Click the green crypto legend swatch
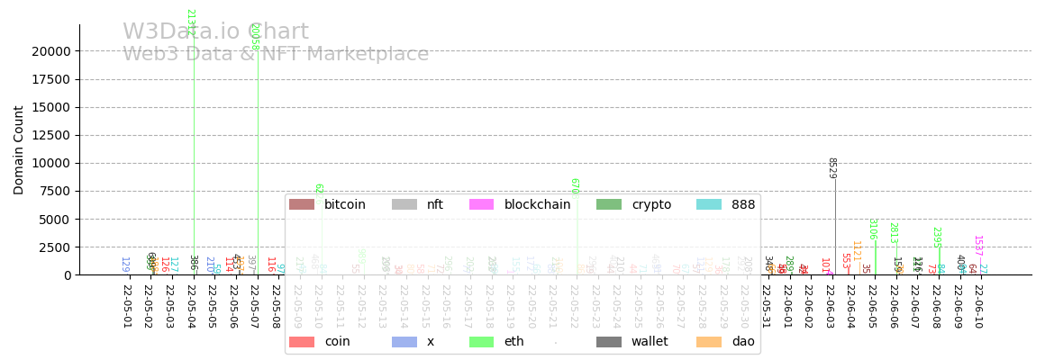The image size is (1045, 360). (x=608, y=204)
